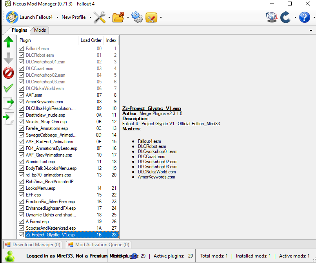Open the Download Manager (0) tab
This screenshot has height=263, width=316.
click(x=33, y=245)
